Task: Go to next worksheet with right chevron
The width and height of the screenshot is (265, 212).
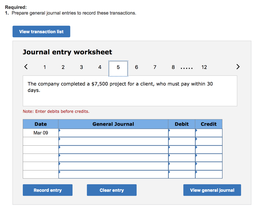Action: [x=238, y=67]
